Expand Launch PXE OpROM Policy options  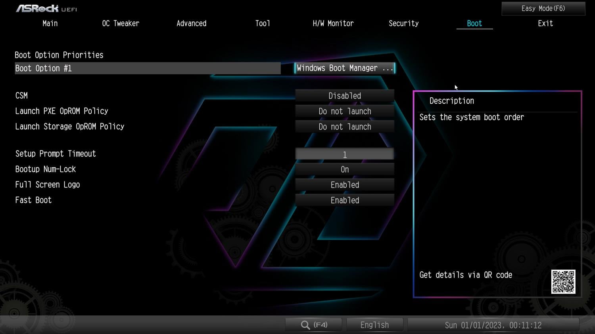pyautogui.click(x=344, y=111)
